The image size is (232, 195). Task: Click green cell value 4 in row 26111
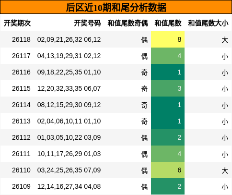(168, 154)
